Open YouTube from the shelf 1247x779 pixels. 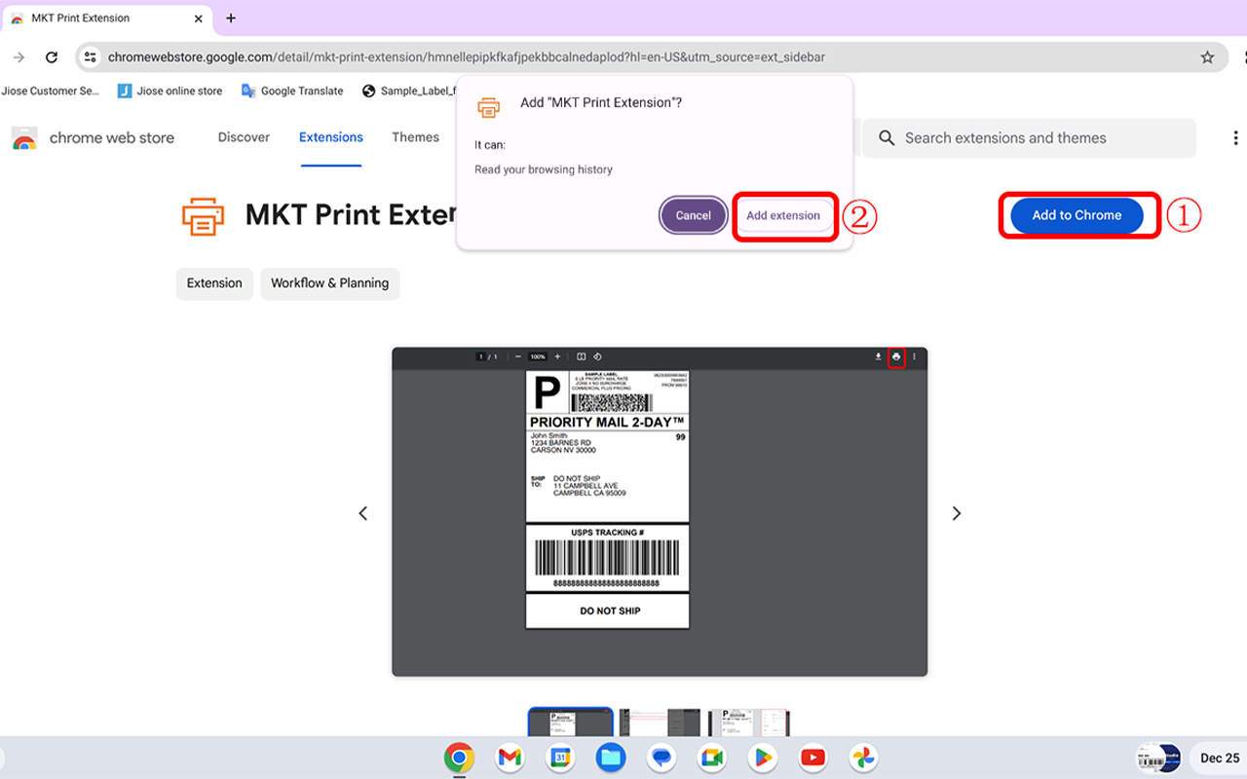click(813, 758)
